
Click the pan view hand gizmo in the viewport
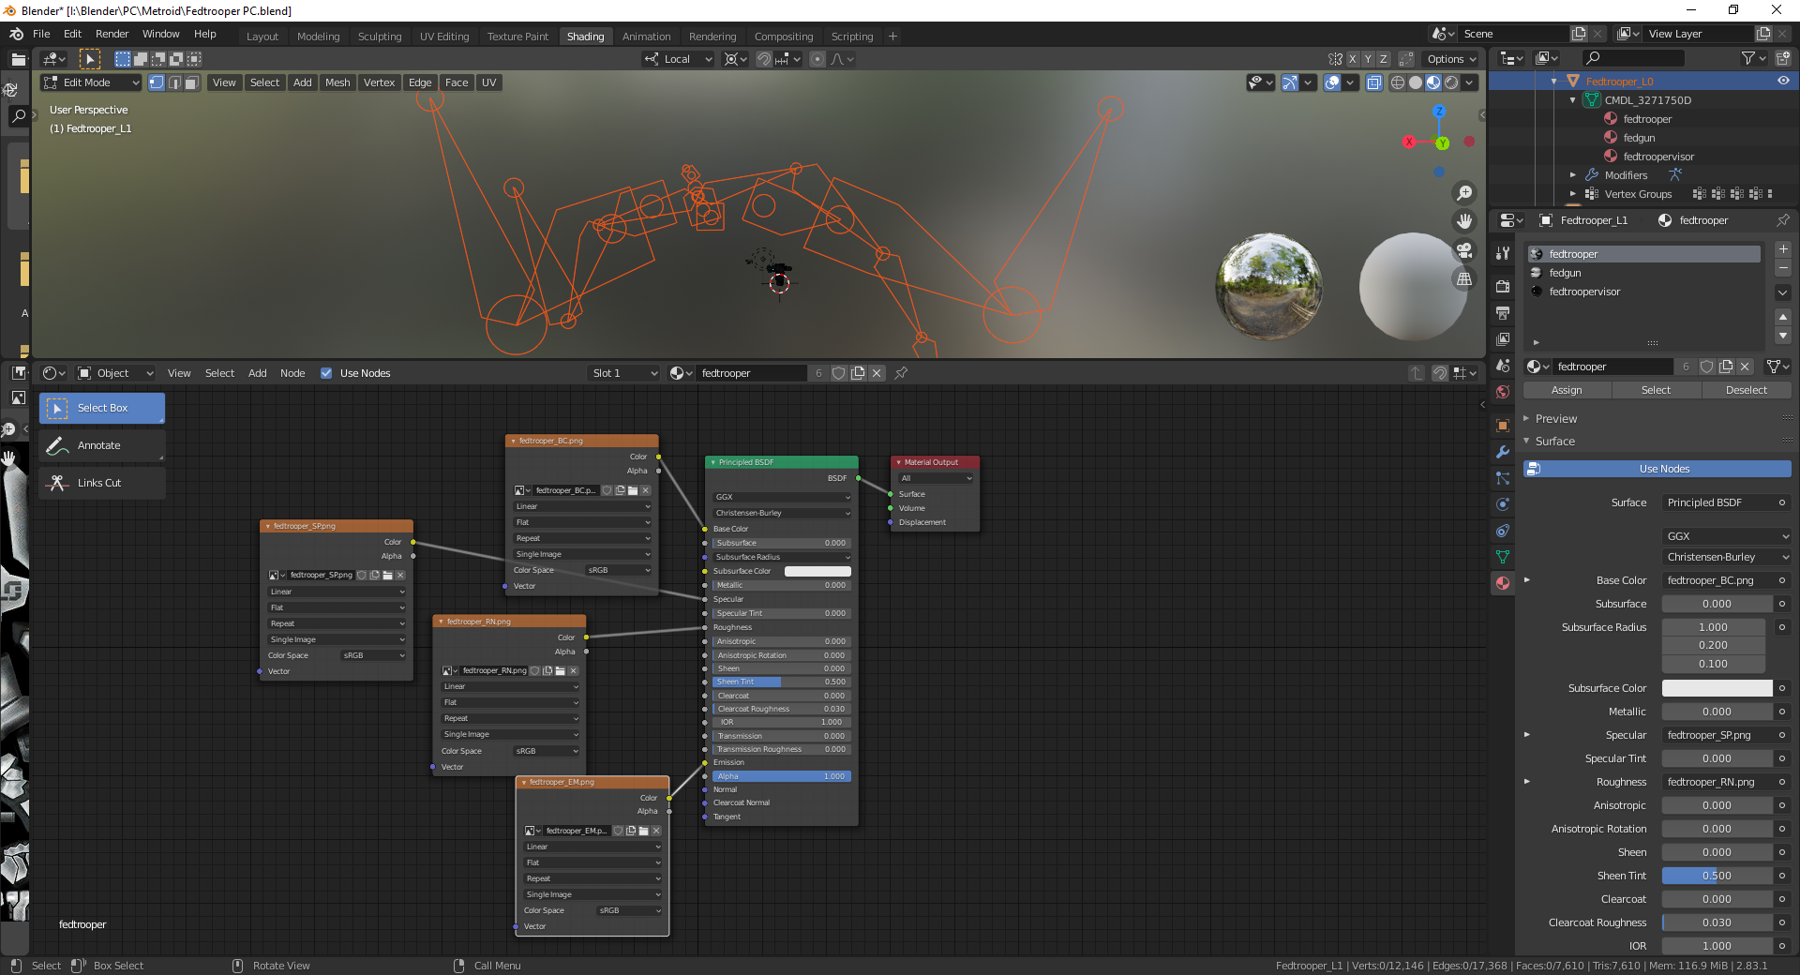tap(1463, 222)
